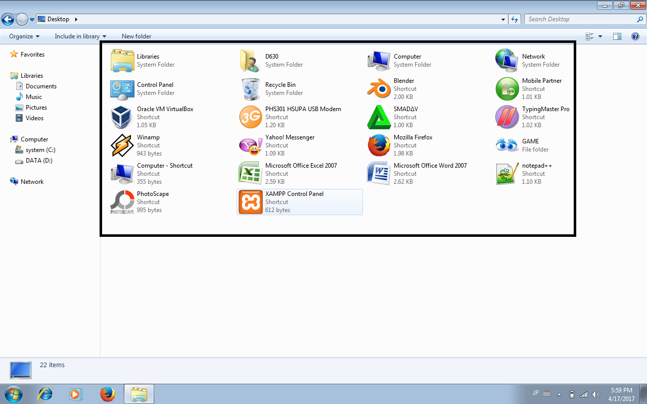Launch Internet Explorer from the taskbar
Image resolution: width=647 pixels, height=404 pixels.
click(x=45, y=394)
